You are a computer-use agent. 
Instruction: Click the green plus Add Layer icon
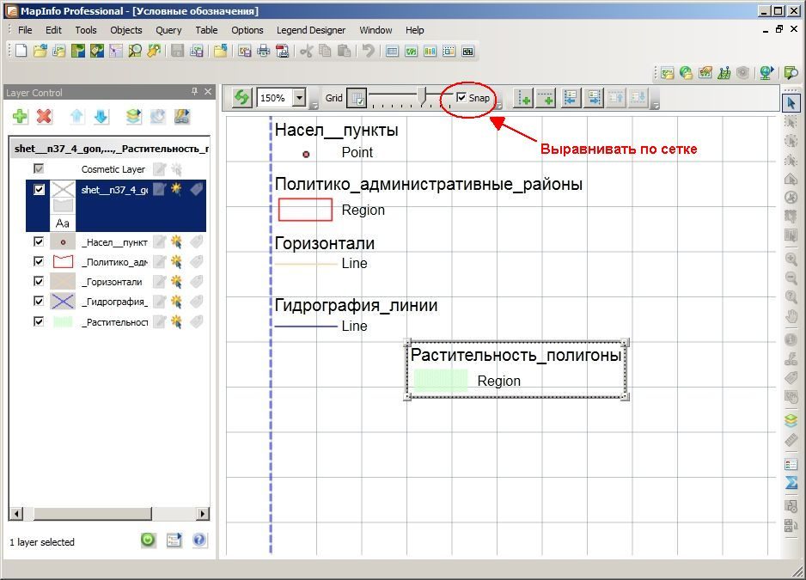tap(20, 116)
